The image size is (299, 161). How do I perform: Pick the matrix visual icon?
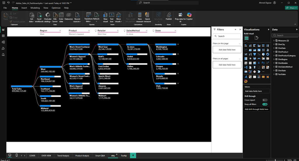tap(255, 63)
